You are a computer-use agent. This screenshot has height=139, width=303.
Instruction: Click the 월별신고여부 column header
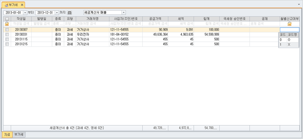(x=290, y=19)
